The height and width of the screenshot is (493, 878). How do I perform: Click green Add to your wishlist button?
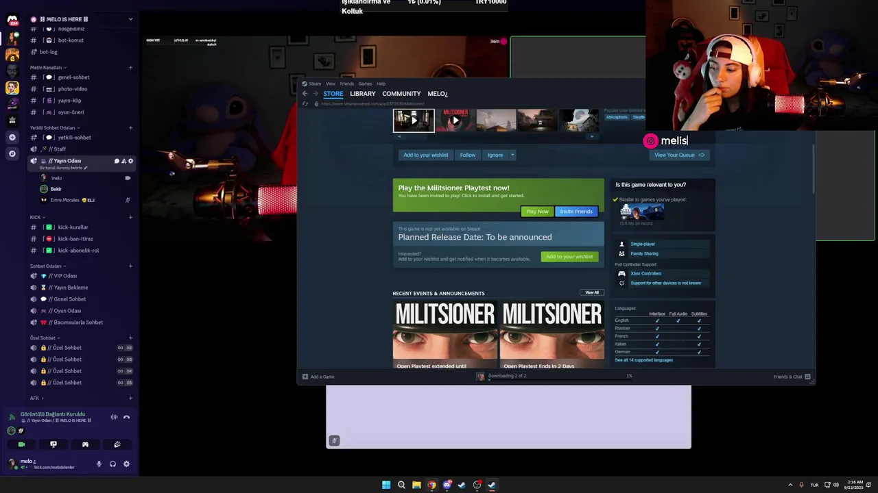(x=569, y=257)
